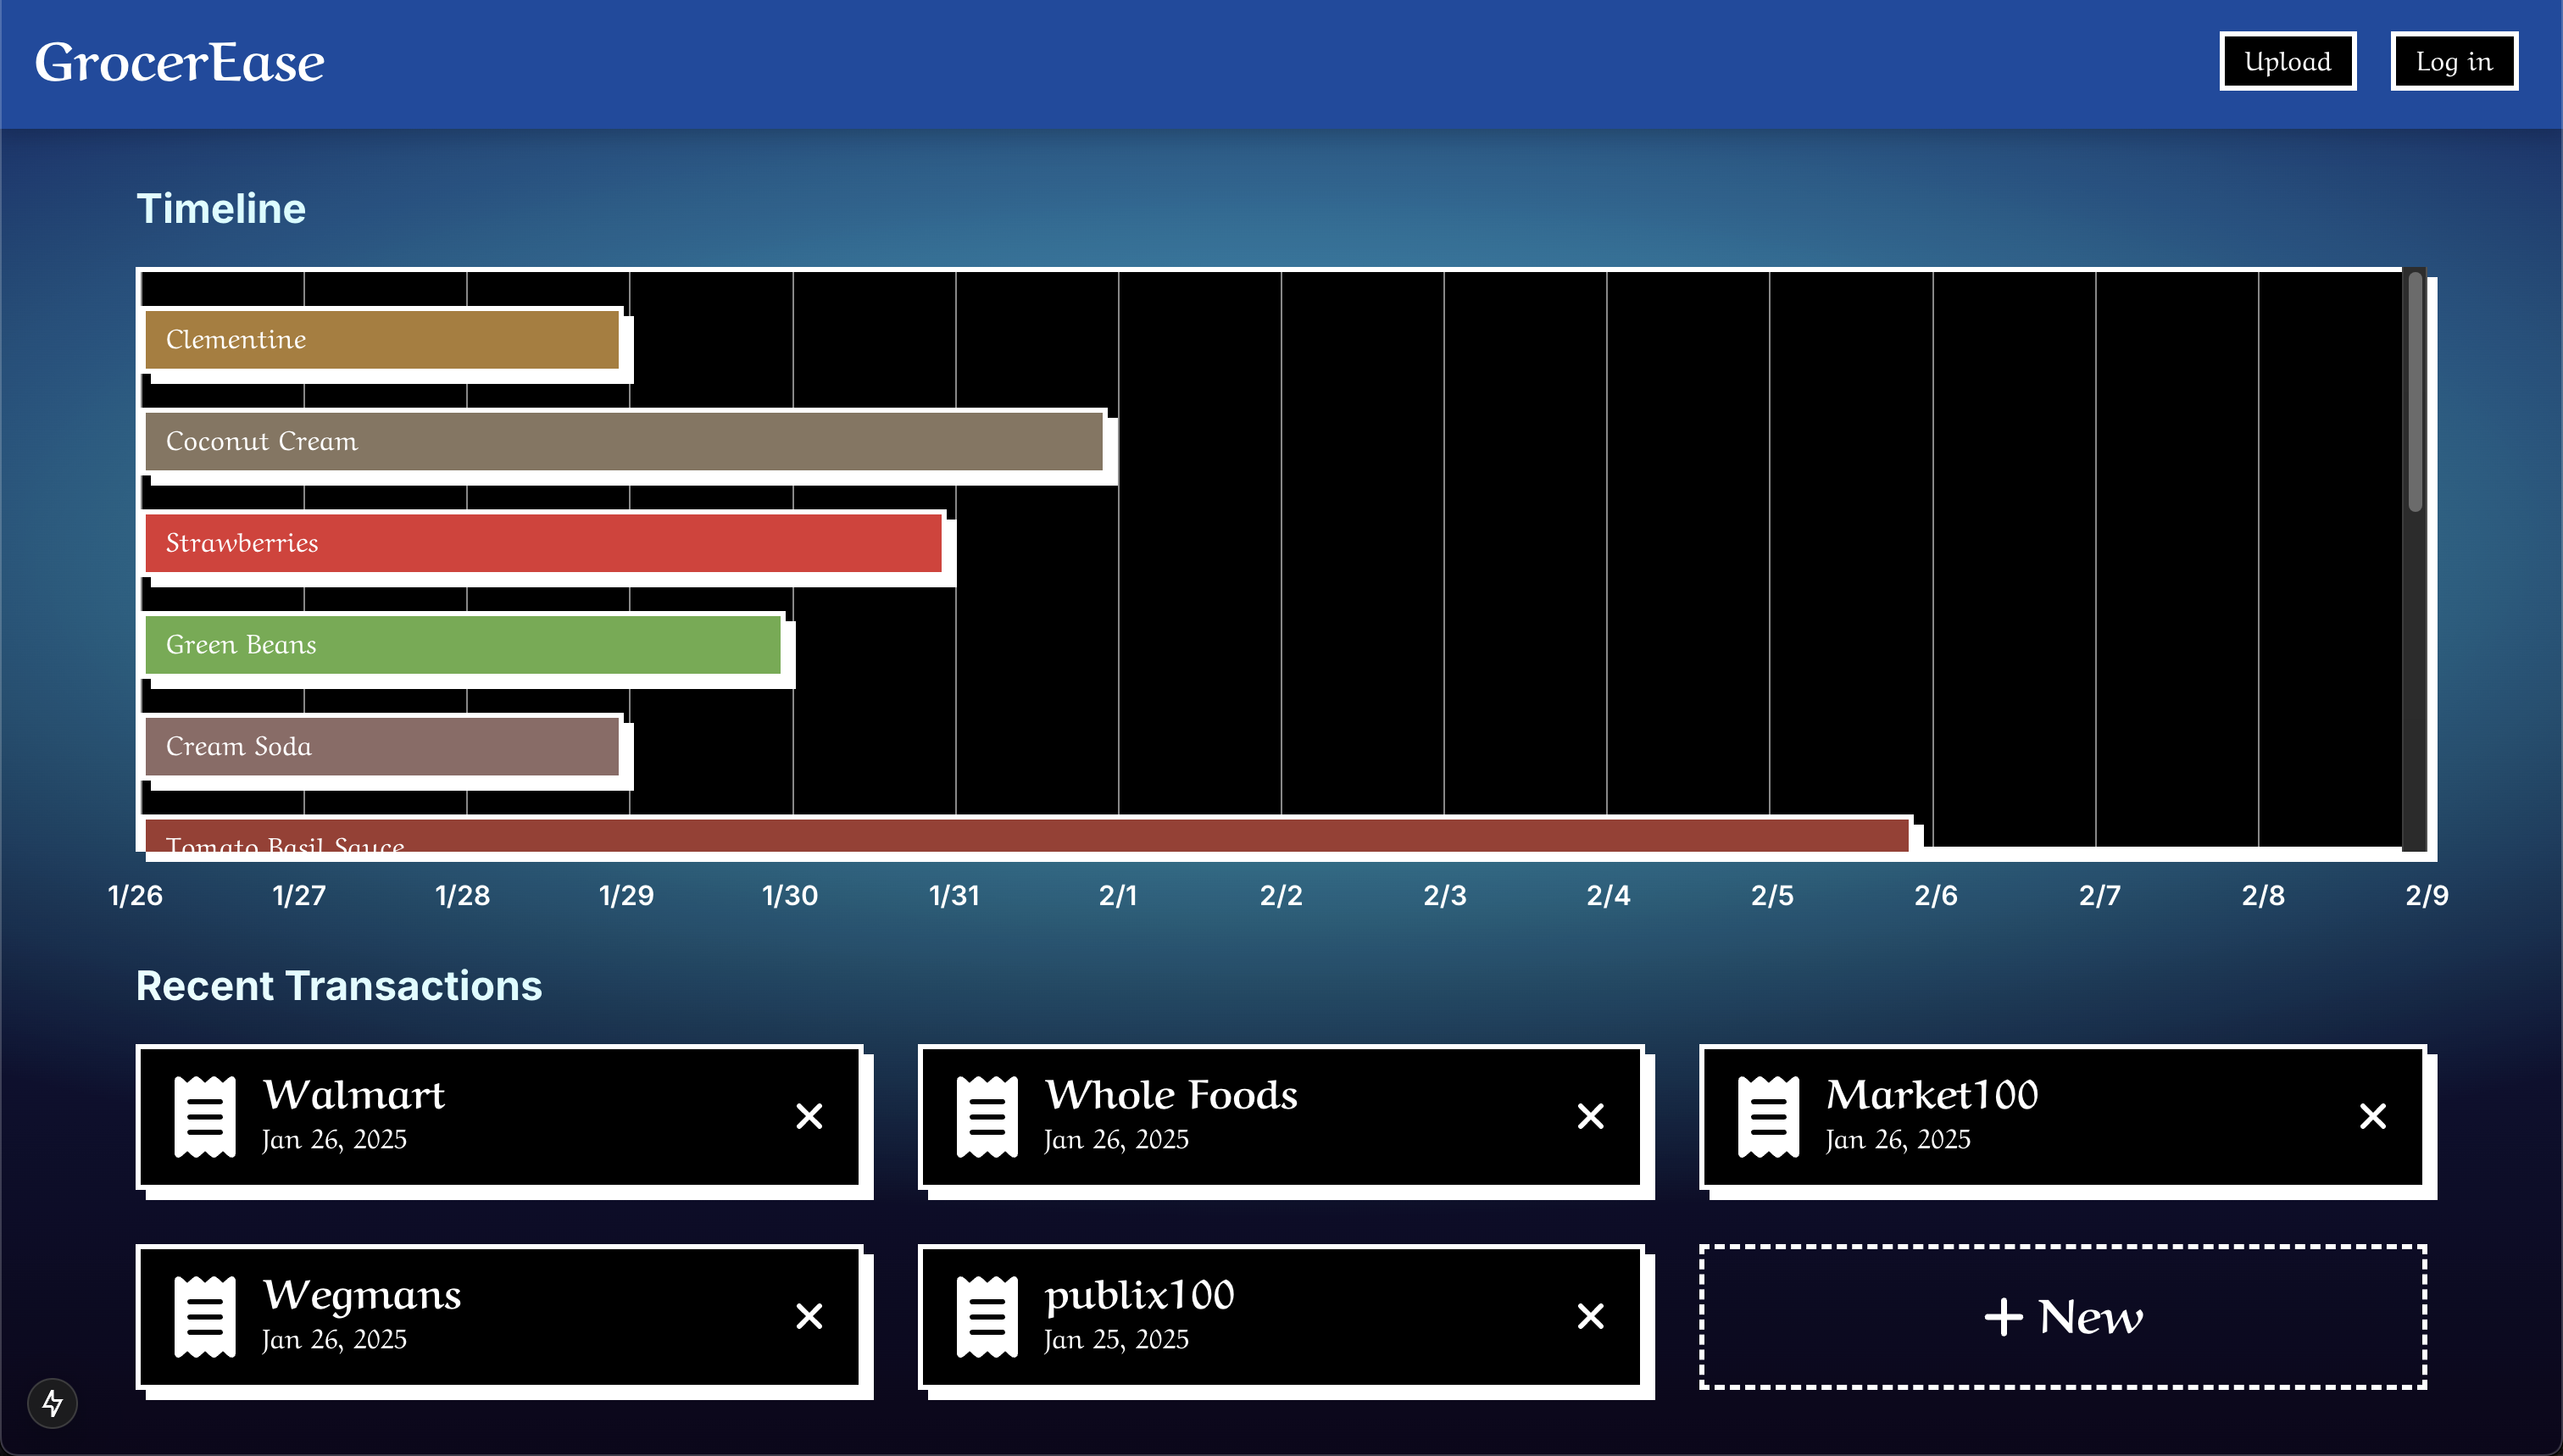Remove the publix100 transaction
Viewport: 2563px width, 1456px height.
tap(1590, 1316)
